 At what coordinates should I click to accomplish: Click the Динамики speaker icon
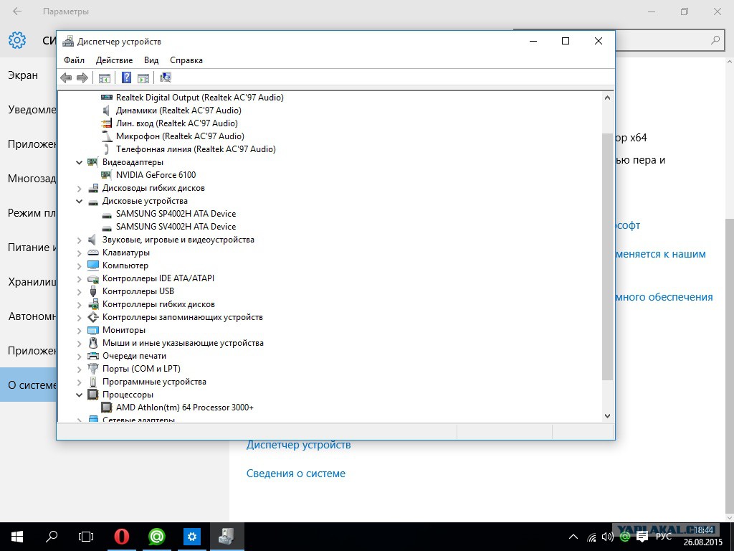point(107,110)
